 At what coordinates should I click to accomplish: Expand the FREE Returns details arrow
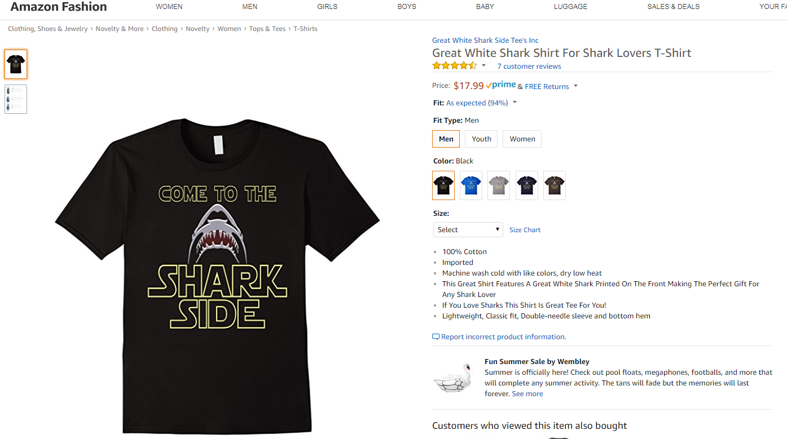(575, 86)
